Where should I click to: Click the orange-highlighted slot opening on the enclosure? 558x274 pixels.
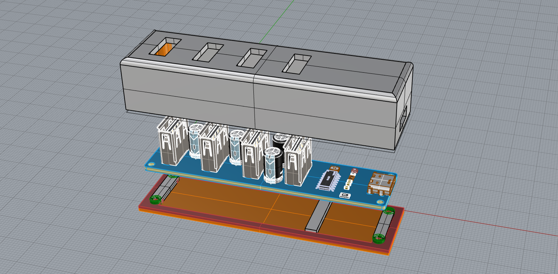165,47
